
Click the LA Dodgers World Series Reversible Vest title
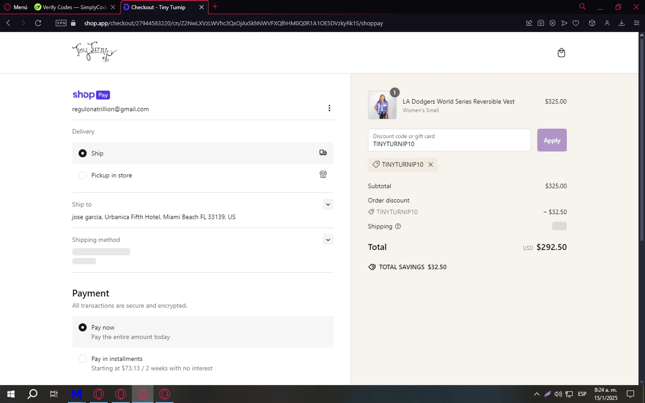click(x=458, y=101)
